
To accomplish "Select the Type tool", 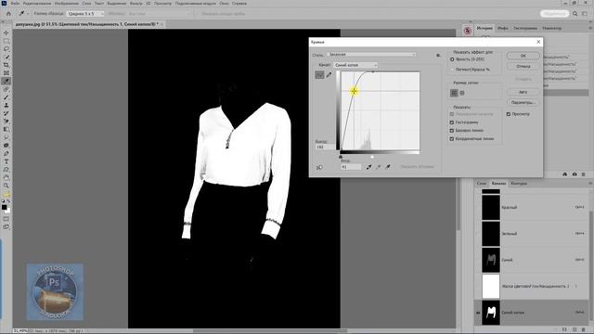I will coord(6,161).
